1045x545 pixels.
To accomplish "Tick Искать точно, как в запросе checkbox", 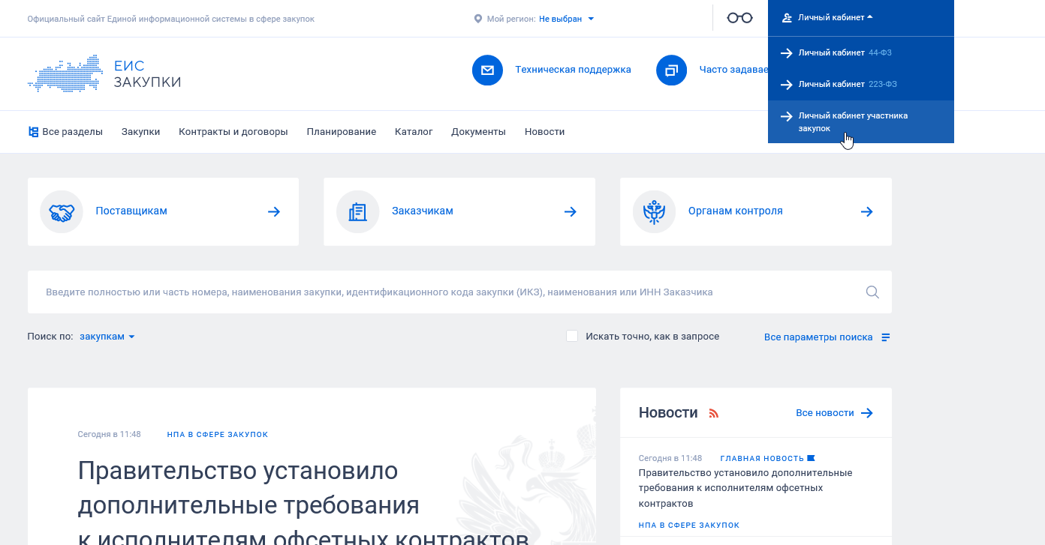I will pos(572,336).
